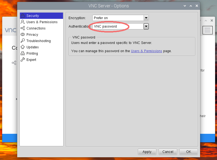The image size is (217, 160).
Task: Click the Security lock icon in sidebar
Action: [x=23, y=16]
